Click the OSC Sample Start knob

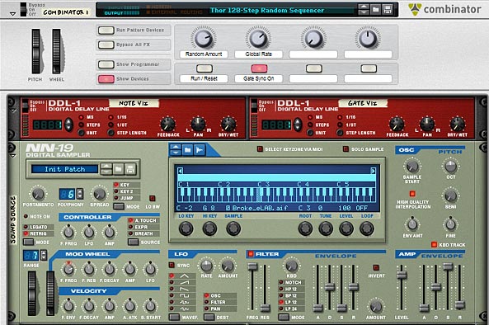click(412, 167)
